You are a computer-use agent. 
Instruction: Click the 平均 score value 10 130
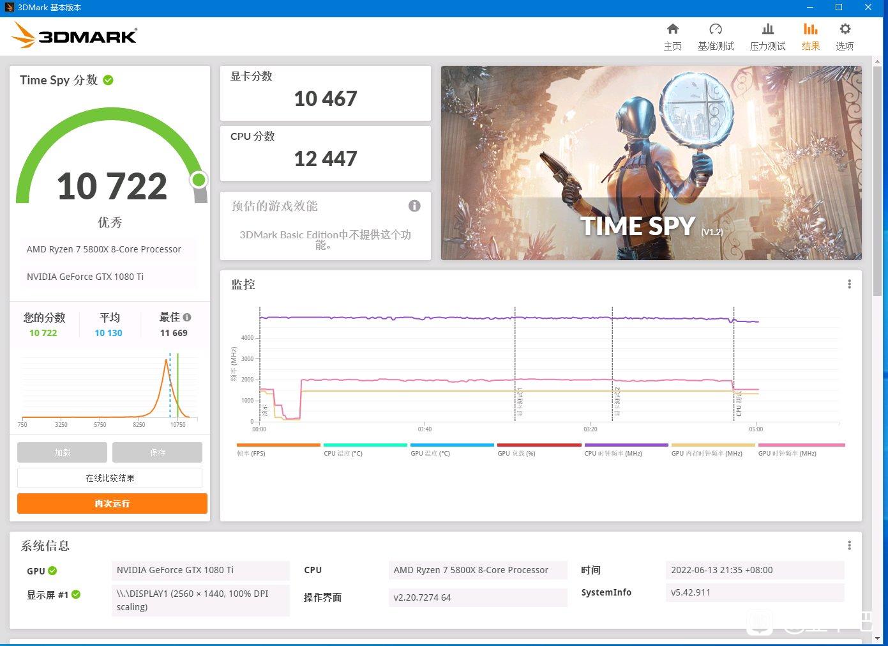[x=109, y=333]
